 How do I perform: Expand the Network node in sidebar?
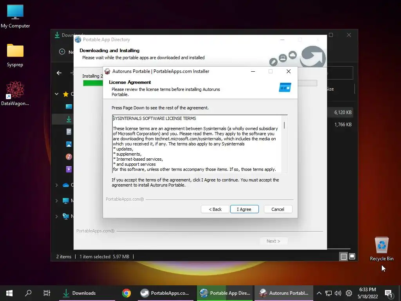coord(56,216)
